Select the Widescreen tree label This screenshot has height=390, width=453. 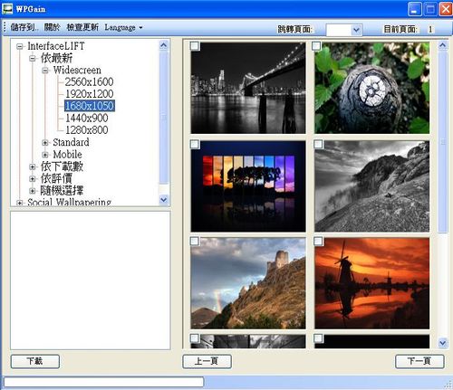pos(77,70)
